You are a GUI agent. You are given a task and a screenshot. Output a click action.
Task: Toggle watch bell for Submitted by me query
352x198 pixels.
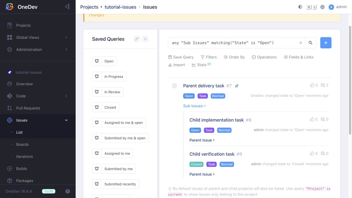97,169
